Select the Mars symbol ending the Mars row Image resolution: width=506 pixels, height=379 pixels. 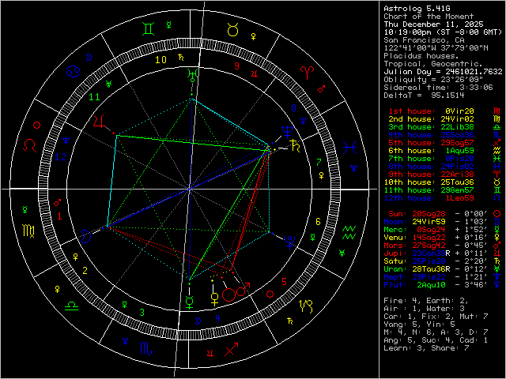click(497, 246)
